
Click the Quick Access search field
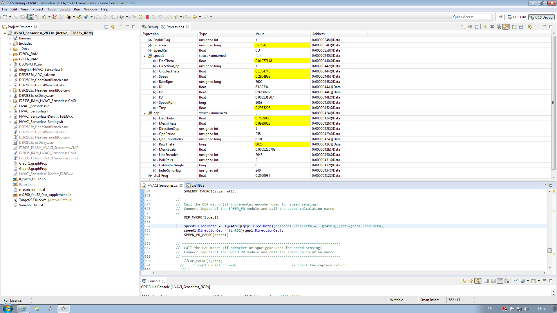[471, 17]
